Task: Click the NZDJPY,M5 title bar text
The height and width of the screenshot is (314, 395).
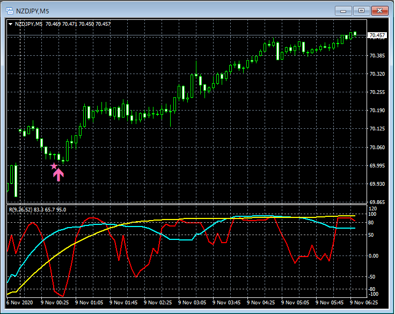Action: 32,10
